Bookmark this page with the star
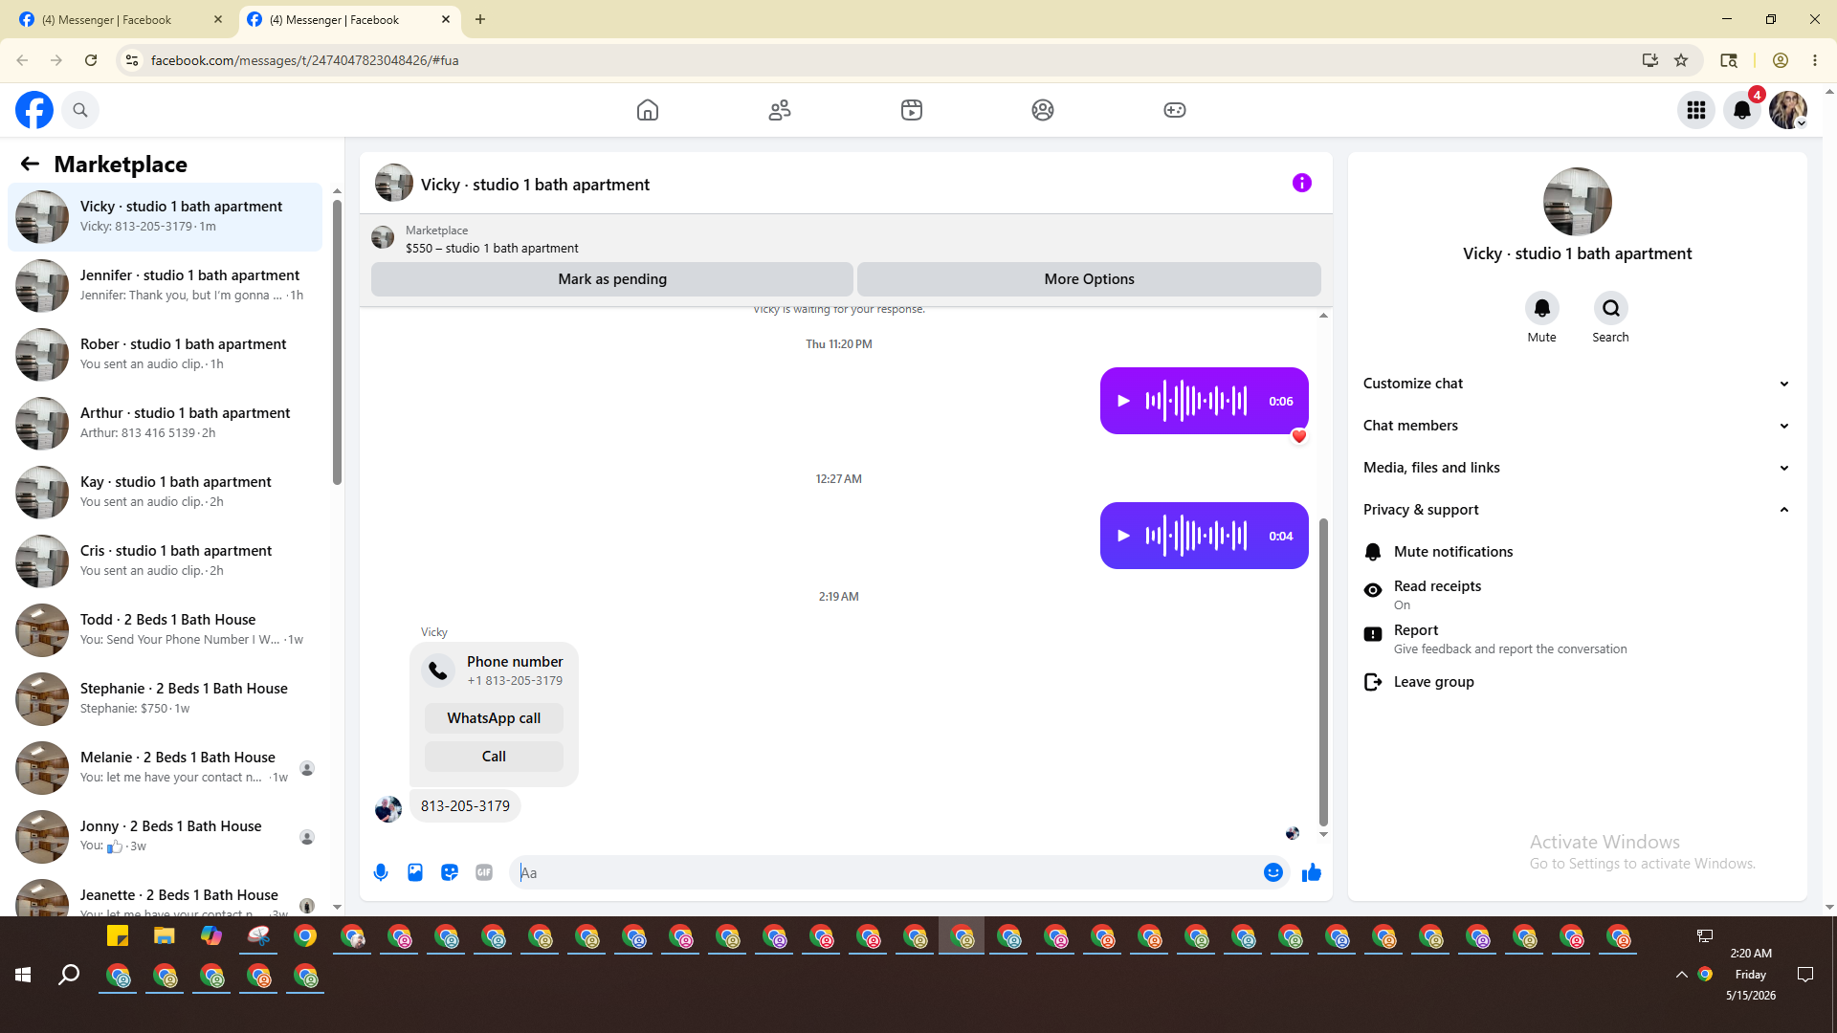The image size is (1837, 1033). 1681,60
